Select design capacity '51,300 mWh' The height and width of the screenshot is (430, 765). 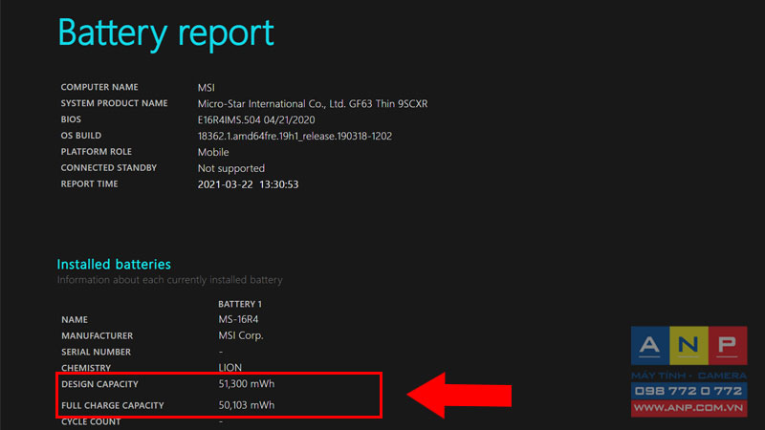tap(247, 384)
